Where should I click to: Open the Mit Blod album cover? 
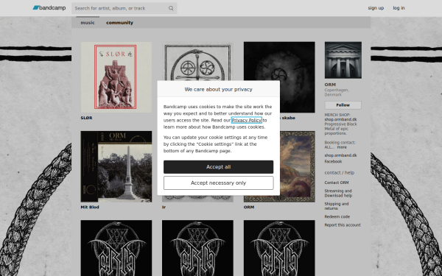[x=116, y=166]
